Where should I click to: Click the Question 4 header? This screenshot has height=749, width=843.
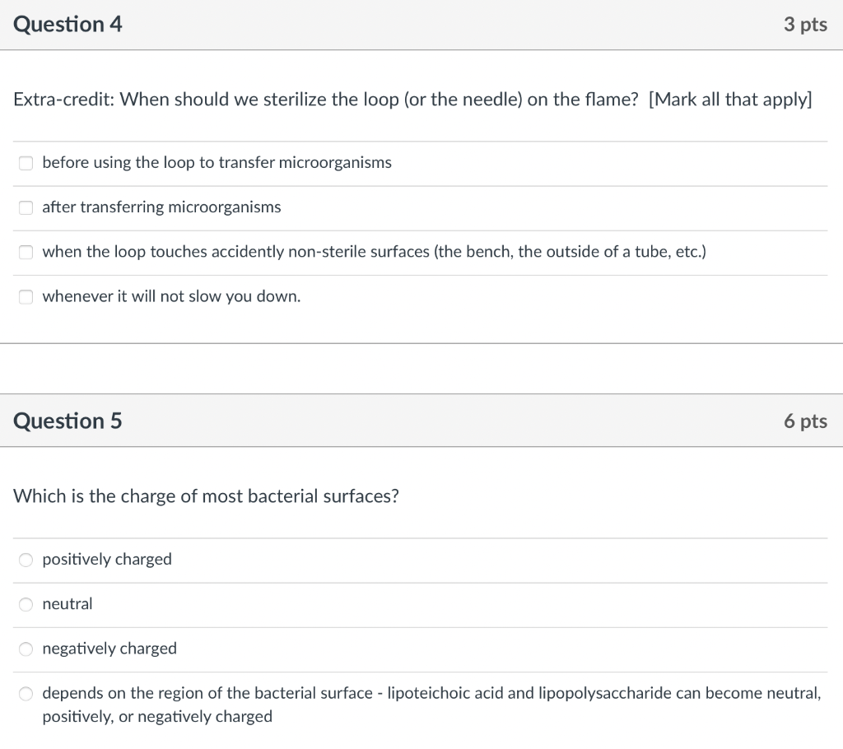click(x=68, y=24)
